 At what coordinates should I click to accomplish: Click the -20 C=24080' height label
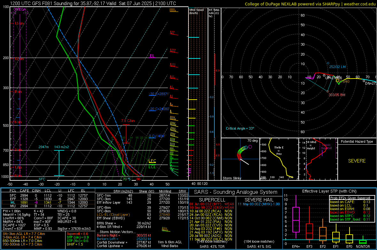159,109
